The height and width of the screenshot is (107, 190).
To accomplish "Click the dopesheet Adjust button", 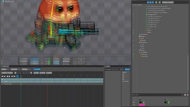I will tap(42, 73).
